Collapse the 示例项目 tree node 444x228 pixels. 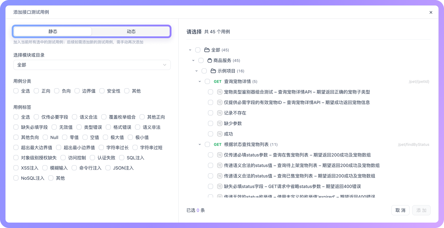(196, 71)
